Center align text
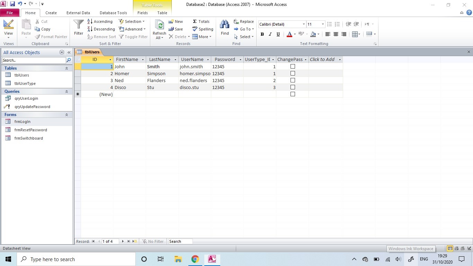Viewport: 473px width, 266px height. click(336, 34)
